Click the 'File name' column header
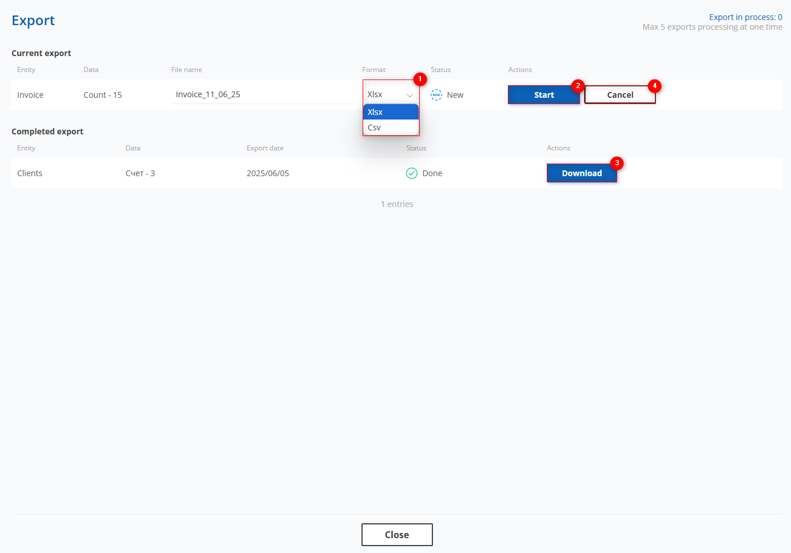 click(x=186, y=70)
